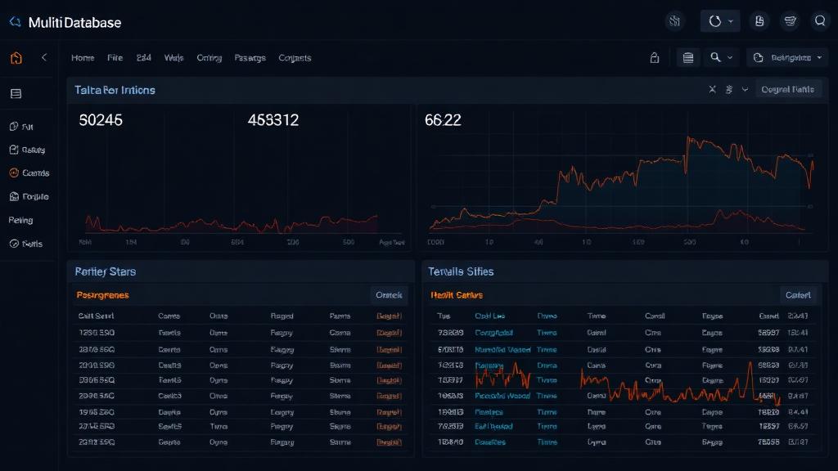Screen dimensions: 838x471
Task: Open the Designates dropdown in the toolbar
Action: (787, 57)
